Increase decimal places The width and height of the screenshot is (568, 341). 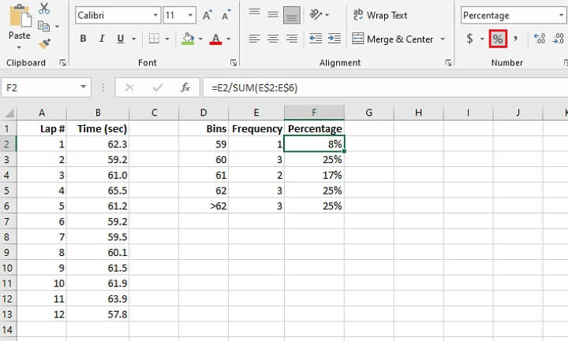[x=540, y=39]
